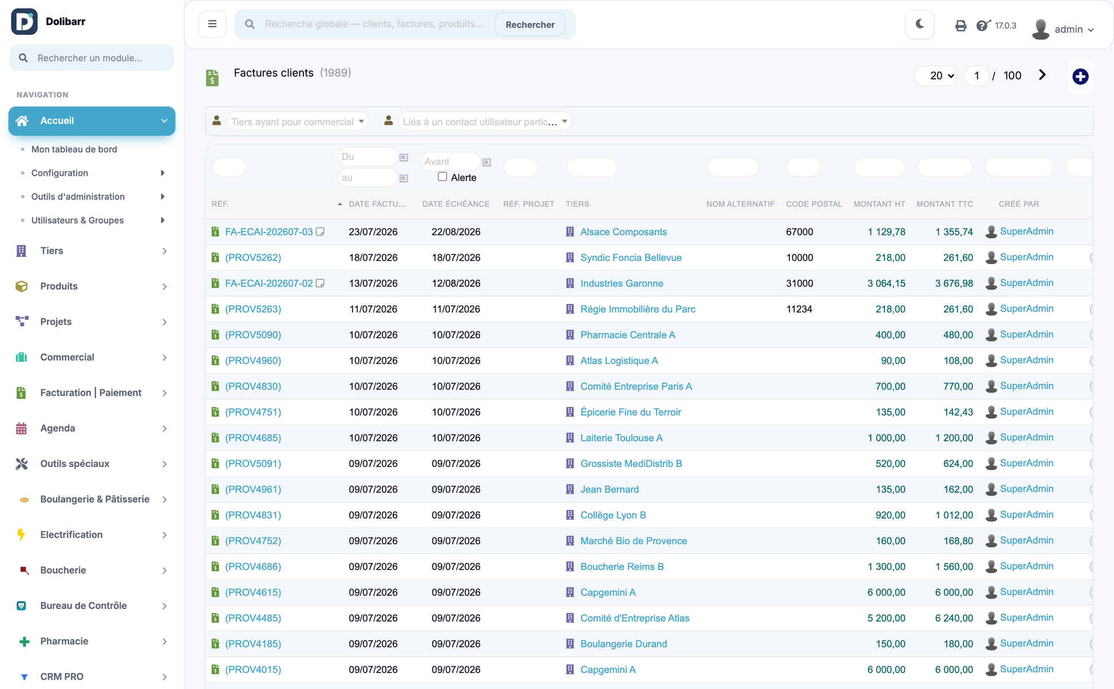
Task: Focus the Rechercher un module field
Action: pos(92,58)
